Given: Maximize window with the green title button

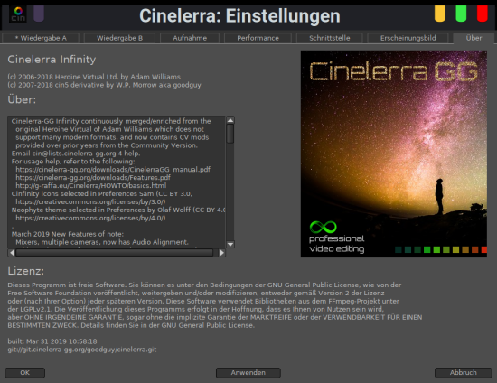Looking at the screenshot, I should [461, 14].
